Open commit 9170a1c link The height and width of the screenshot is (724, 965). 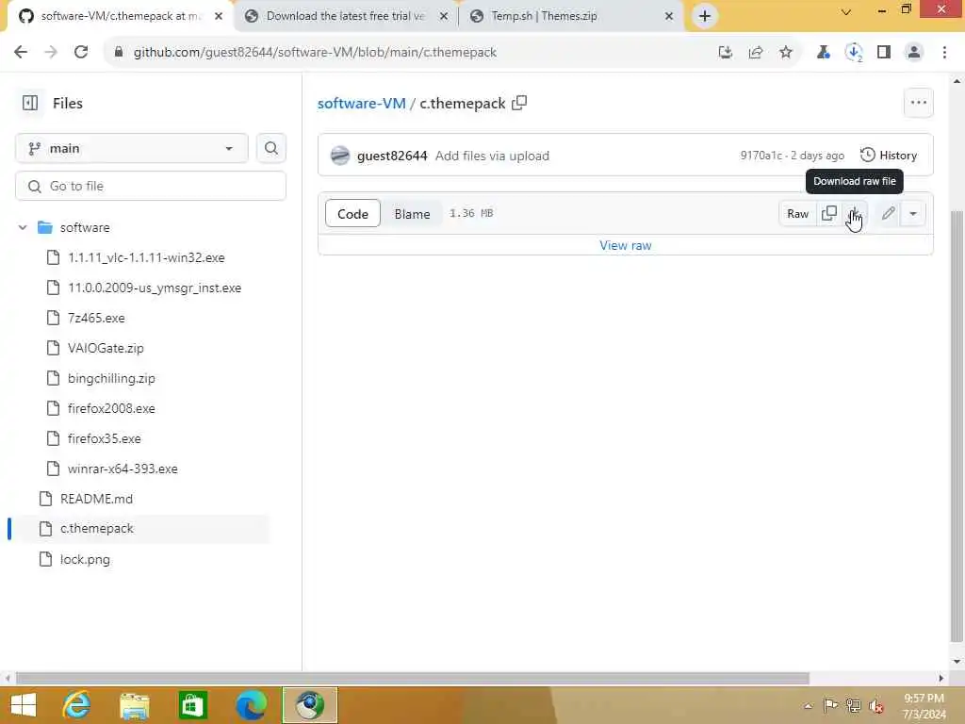click(x=761, y=156)
